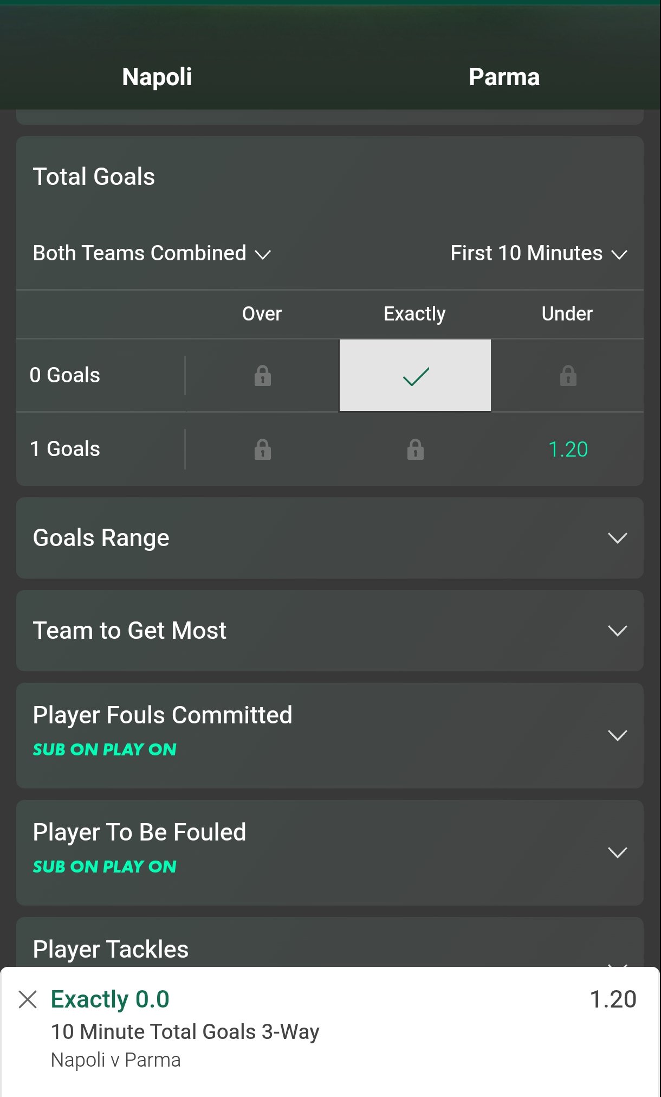Tap the Player Tackles section title
661x1097 pixels.
click(111, 949)
